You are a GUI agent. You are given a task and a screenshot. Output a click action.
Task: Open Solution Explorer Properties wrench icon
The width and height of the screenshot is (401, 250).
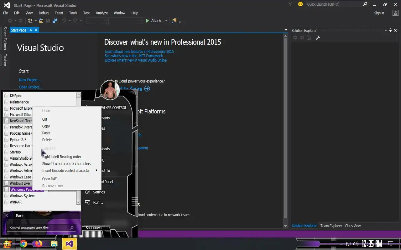point(318,37)
